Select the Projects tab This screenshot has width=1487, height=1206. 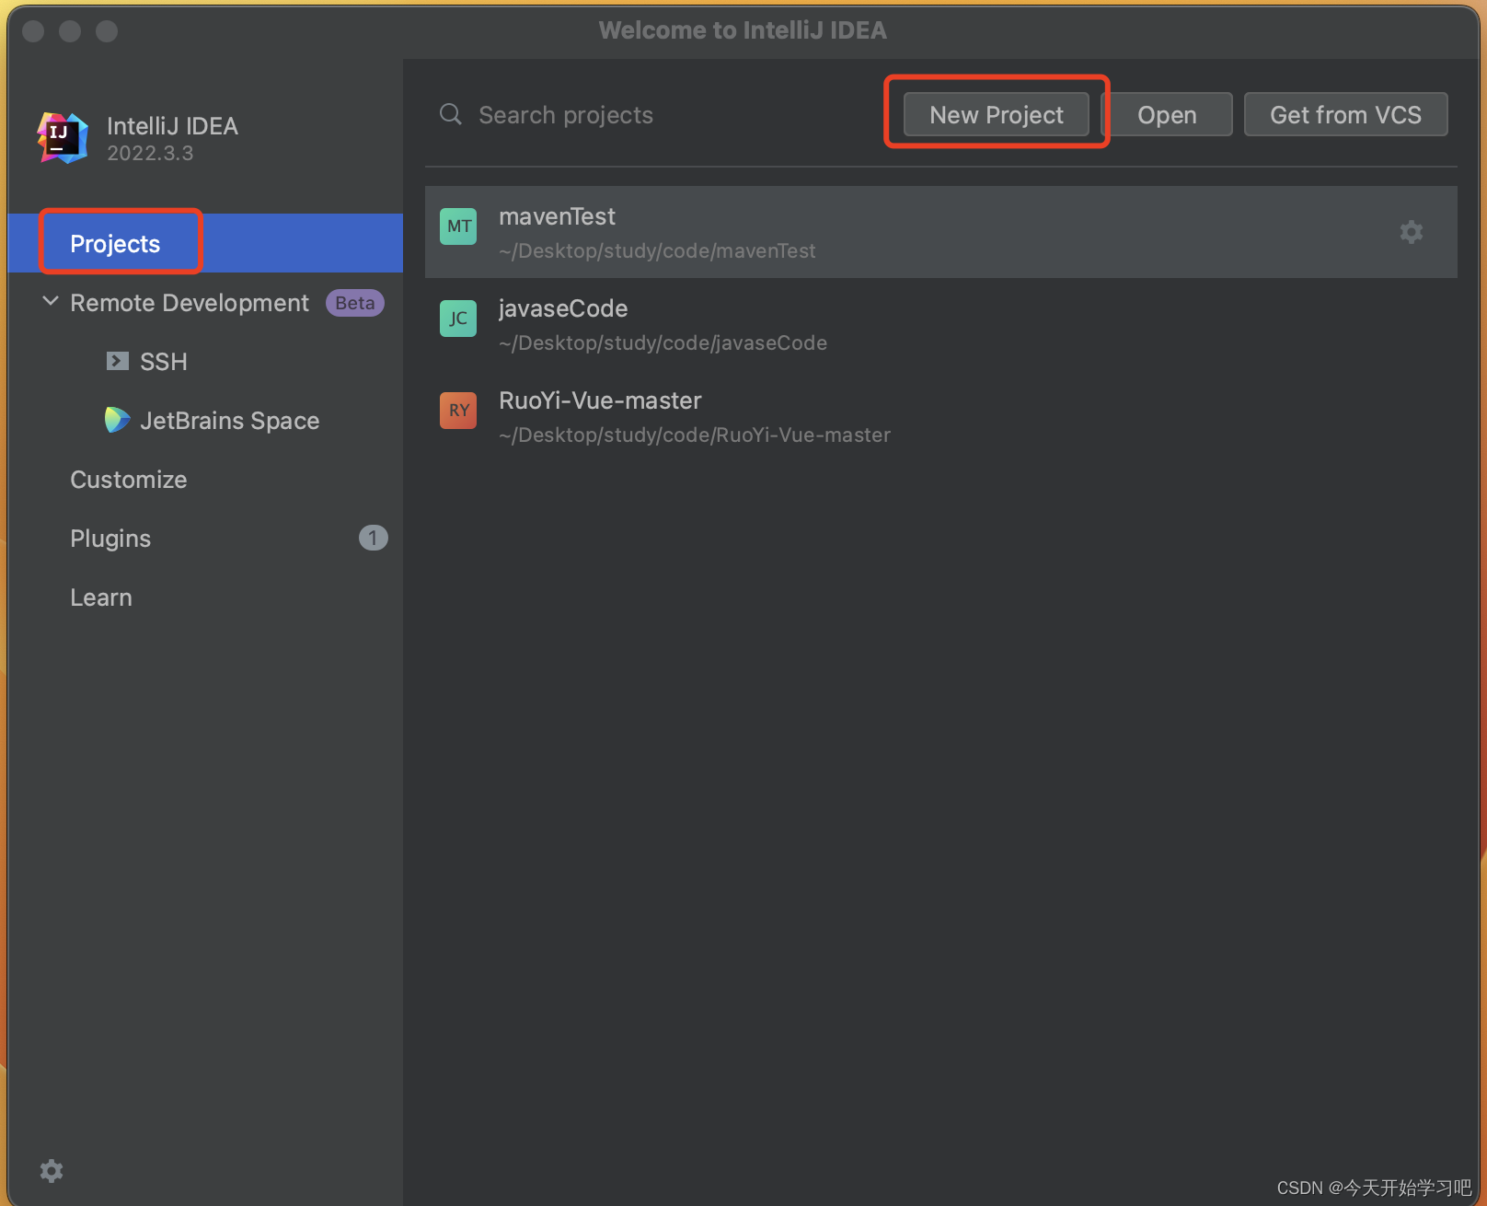pos(205,243)
